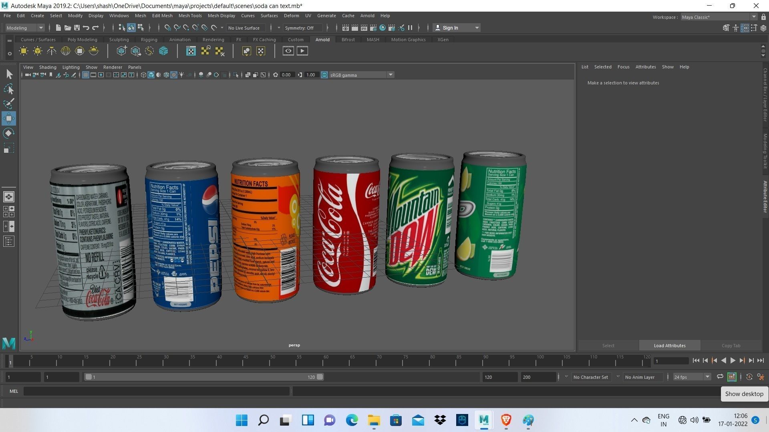Open viewport Shading menu
Viewport: 769px width, 432px height.
pos(48,67)
